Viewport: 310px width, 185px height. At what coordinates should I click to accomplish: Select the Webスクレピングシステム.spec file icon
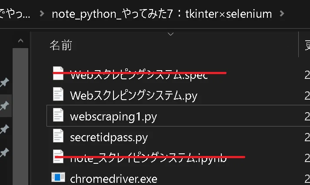point(58,73)
